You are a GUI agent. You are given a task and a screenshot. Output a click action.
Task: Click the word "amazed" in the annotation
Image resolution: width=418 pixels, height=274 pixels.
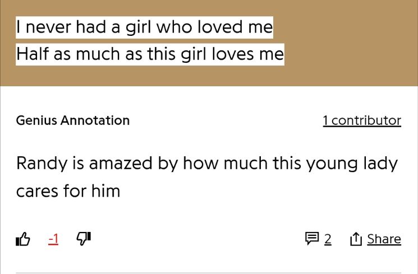point(121,163)
